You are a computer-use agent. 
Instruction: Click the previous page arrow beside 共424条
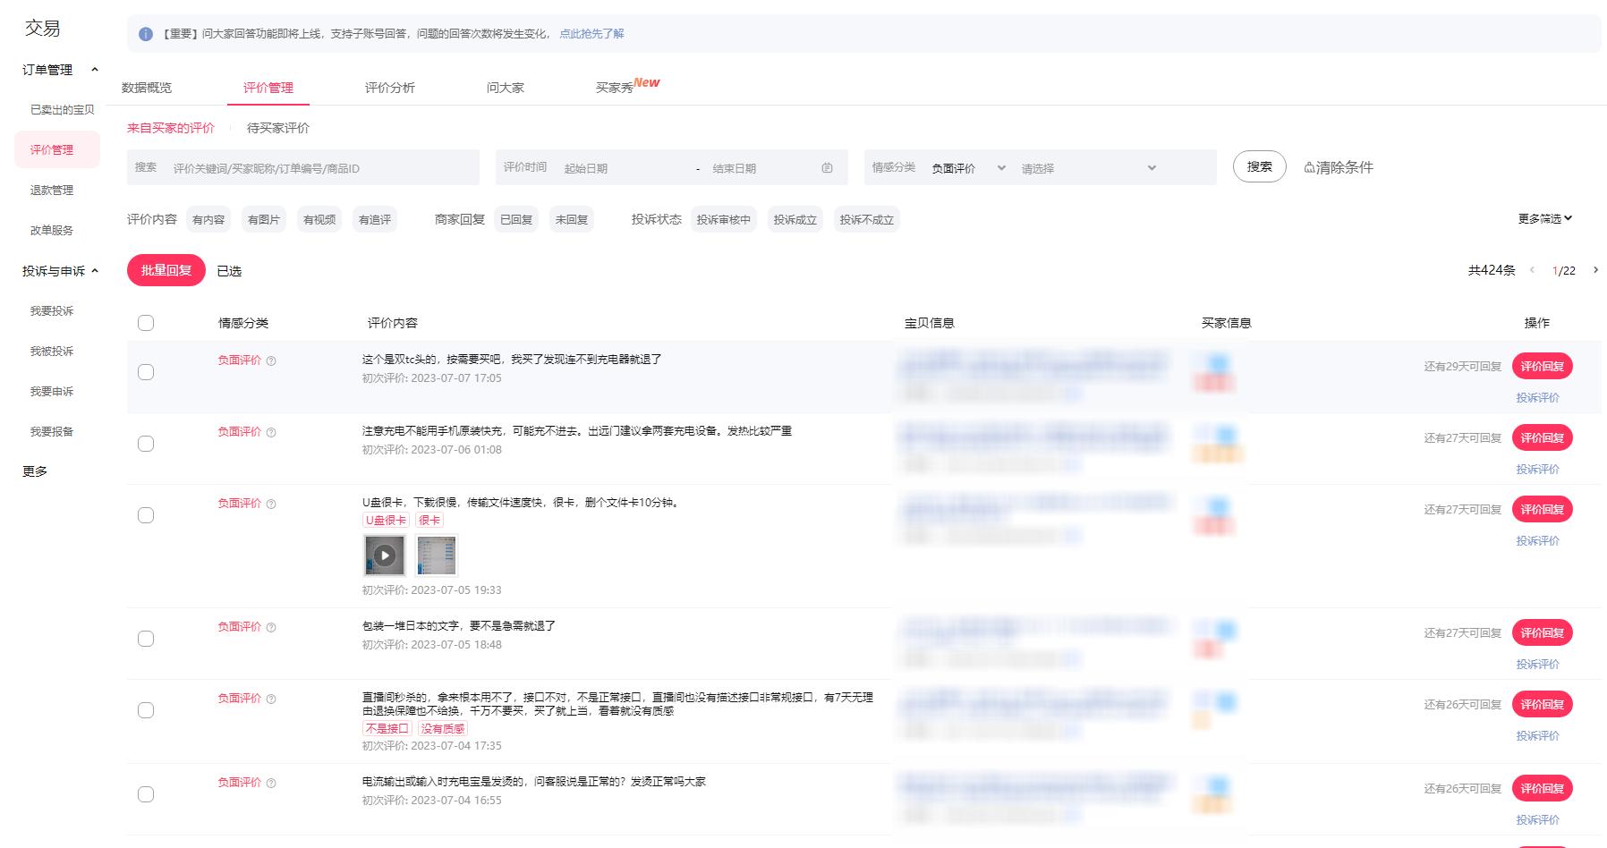[x=1532, y=269]
